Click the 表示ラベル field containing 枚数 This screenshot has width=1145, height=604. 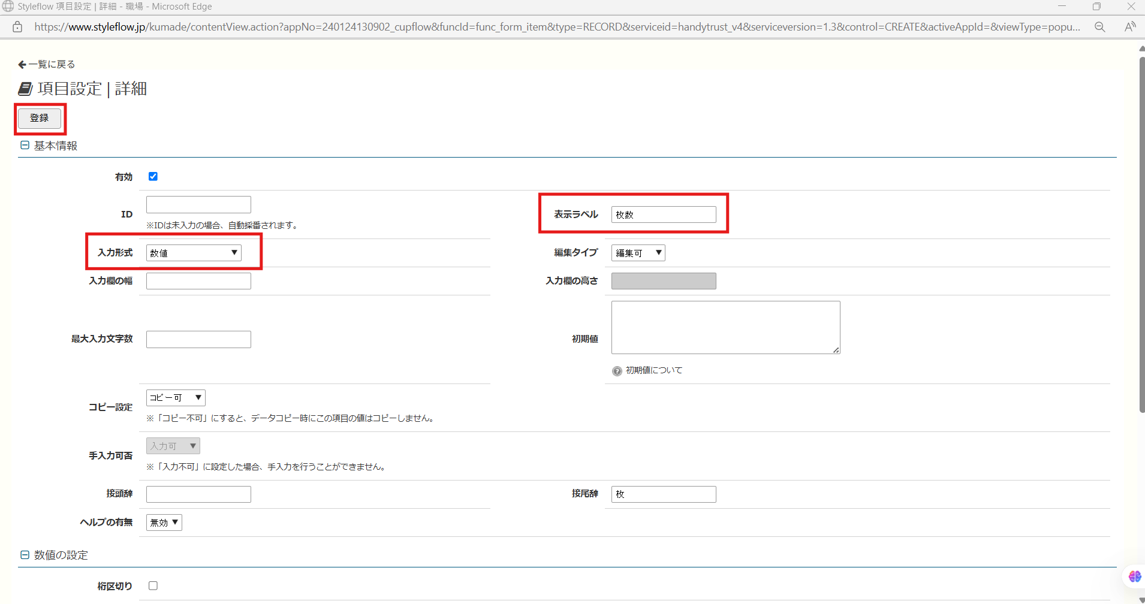663,214
